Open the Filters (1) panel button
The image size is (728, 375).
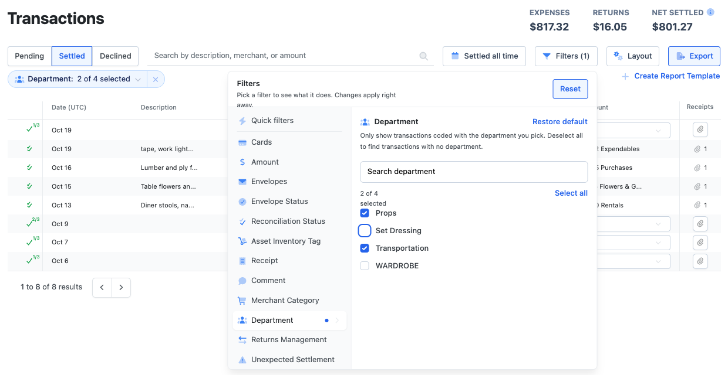(566, 56)
